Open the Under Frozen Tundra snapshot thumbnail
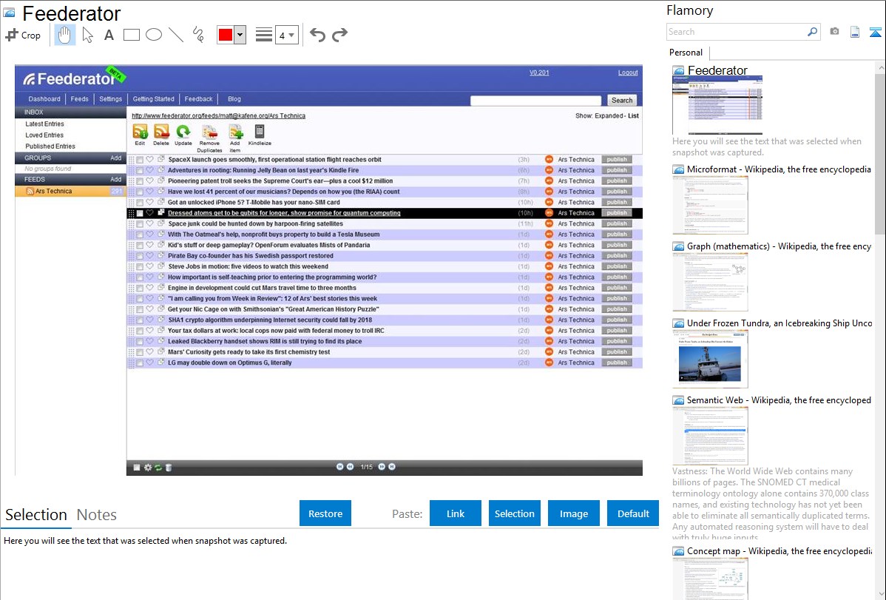Image resolution: width=886 pixels, height=600 pixels. (x=710, y=359)
